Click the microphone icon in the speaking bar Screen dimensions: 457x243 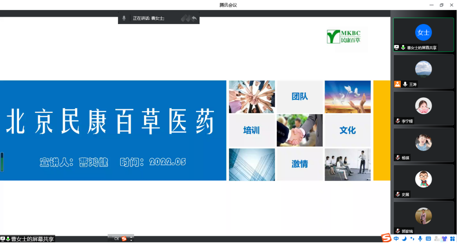124,18
